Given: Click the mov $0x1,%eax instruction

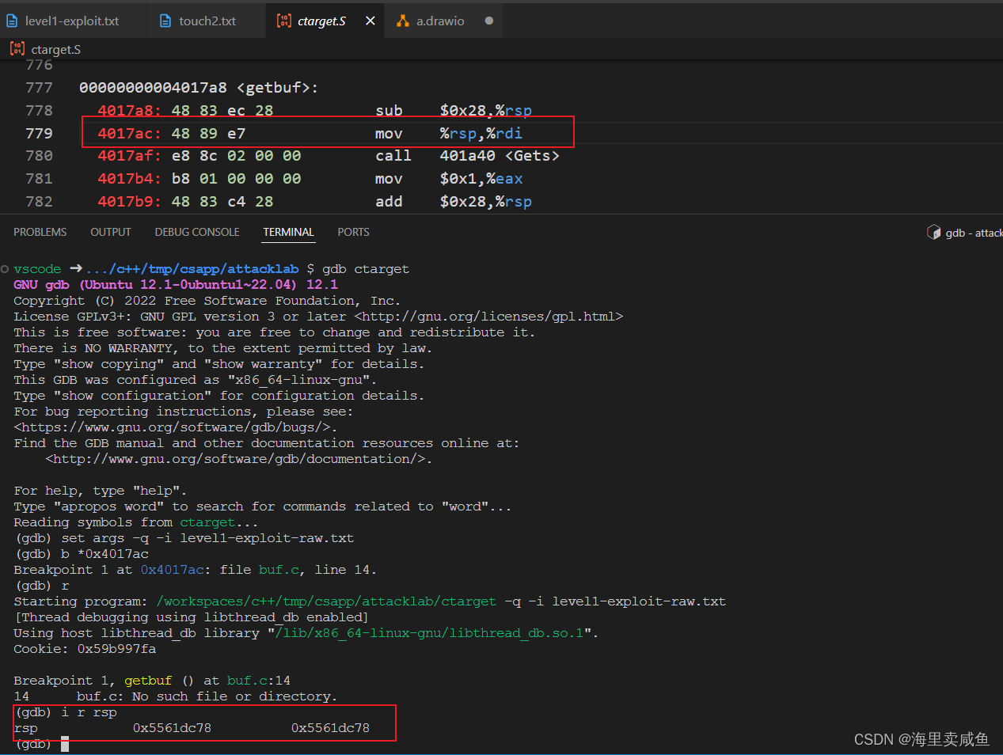Looking at the screenshot, I should pos(449,179).
